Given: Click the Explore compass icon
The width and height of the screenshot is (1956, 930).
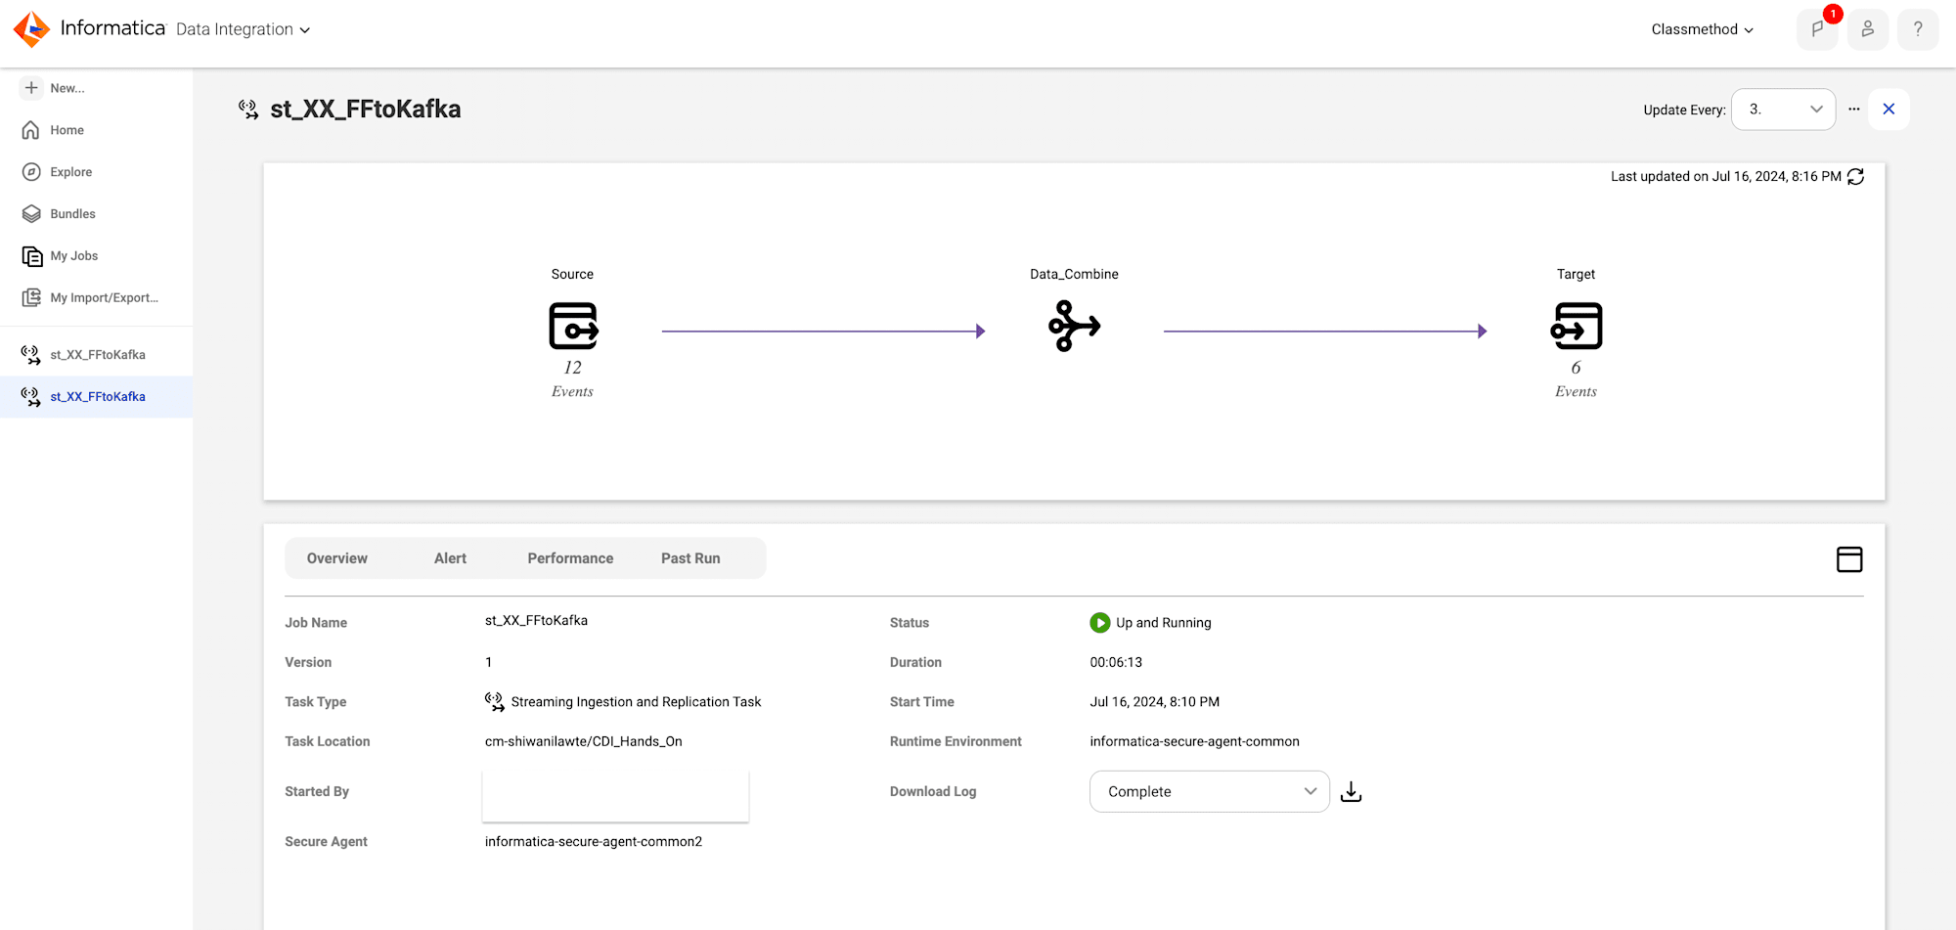Looking at the screenshot, I should click(31, 172).
